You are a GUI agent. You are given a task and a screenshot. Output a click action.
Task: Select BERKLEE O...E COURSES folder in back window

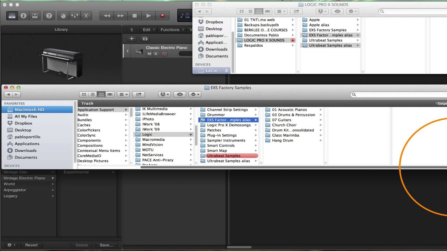click(x=265, y=30)
